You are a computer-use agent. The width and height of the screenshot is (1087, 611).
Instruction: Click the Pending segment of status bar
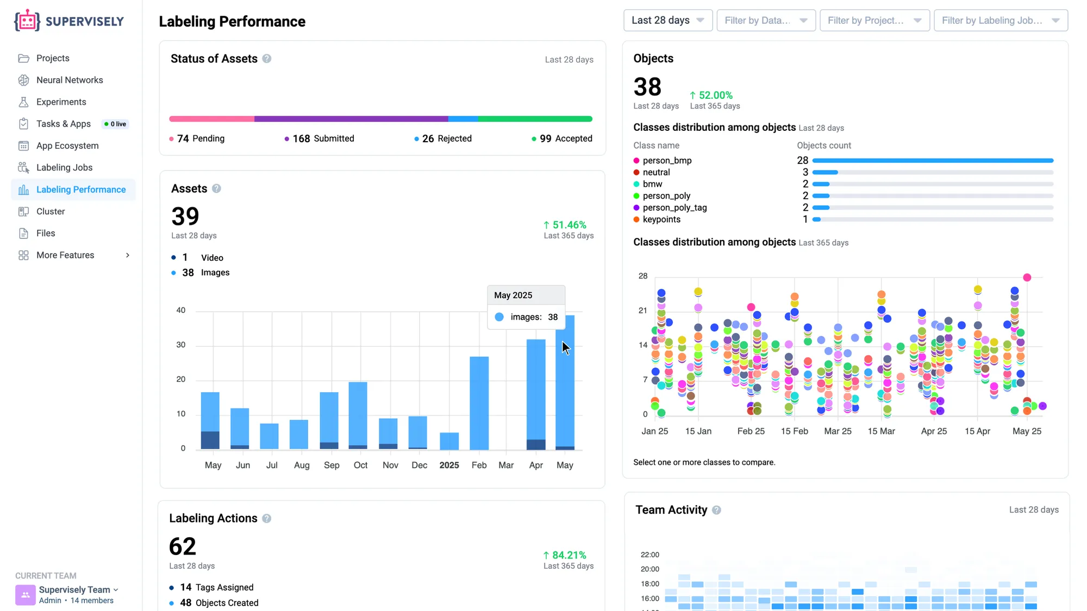211,118
